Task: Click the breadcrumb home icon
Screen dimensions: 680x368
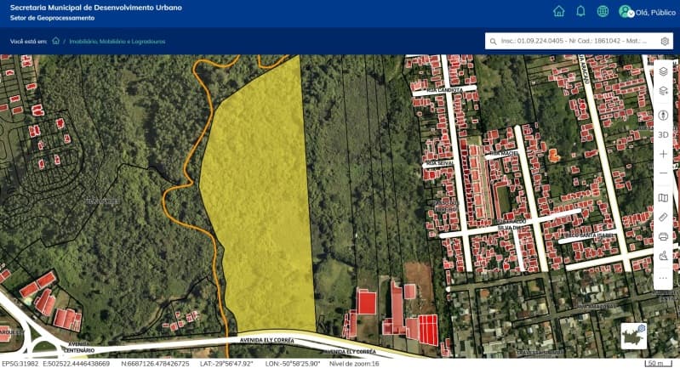Action: [55, 41]
